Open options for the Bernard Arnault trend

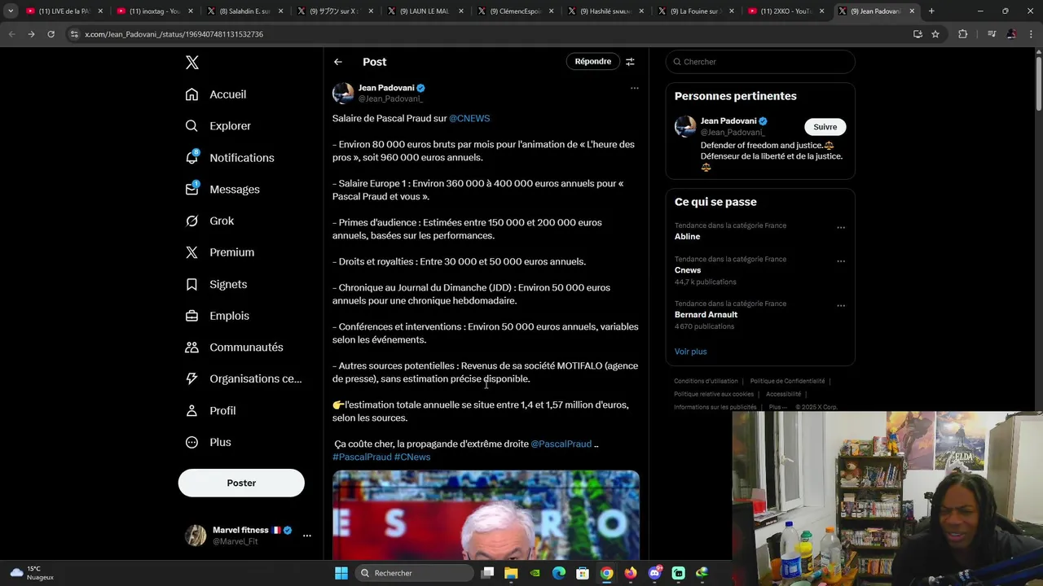coord(841,305)
